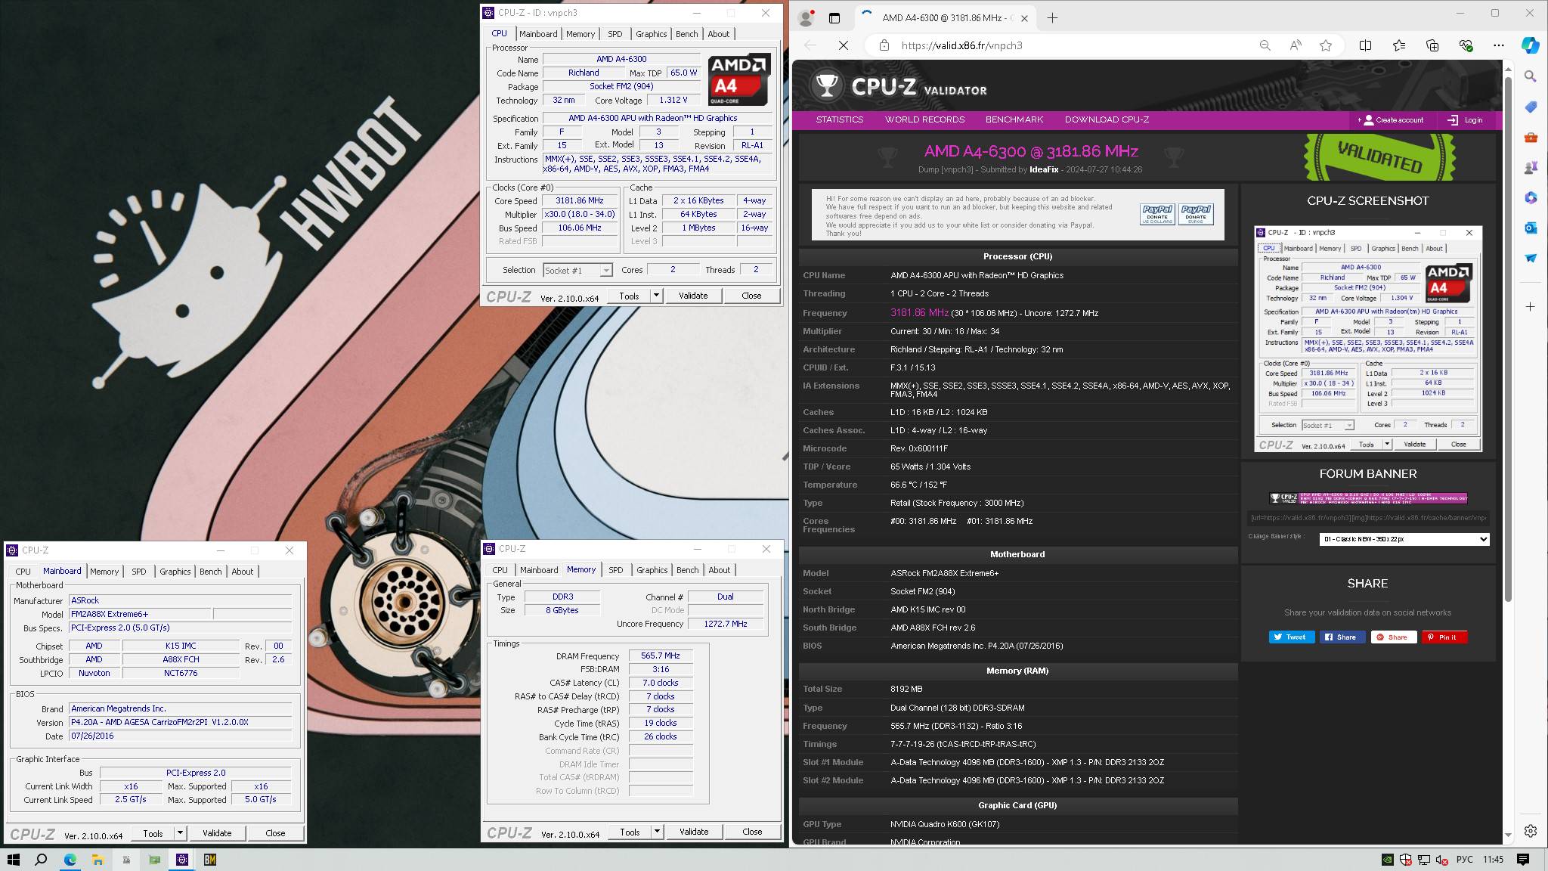
Task: Click PayPal donate US dollars button
Action: coord(1156,214)
